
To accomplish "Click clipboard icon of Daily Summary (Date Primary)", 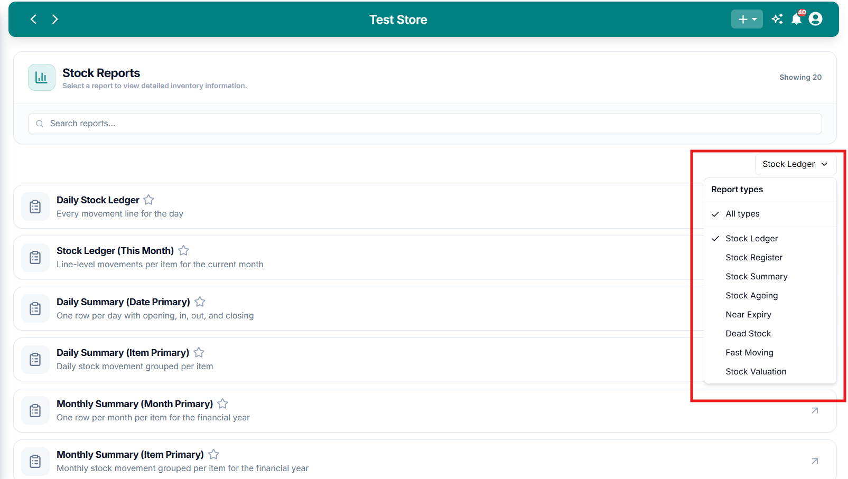I will [x=35, y=309].
